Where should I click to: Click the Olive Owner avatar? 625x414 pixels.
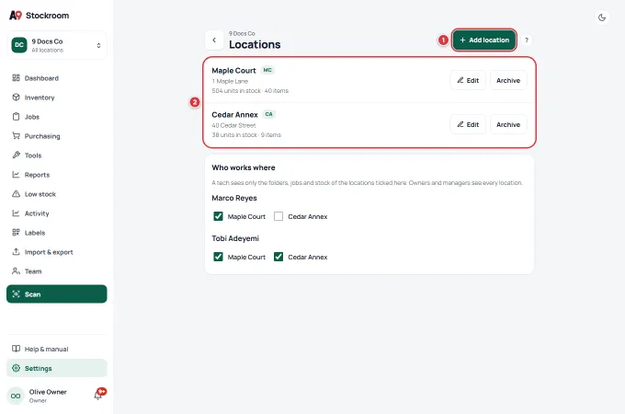pos(16,396)
